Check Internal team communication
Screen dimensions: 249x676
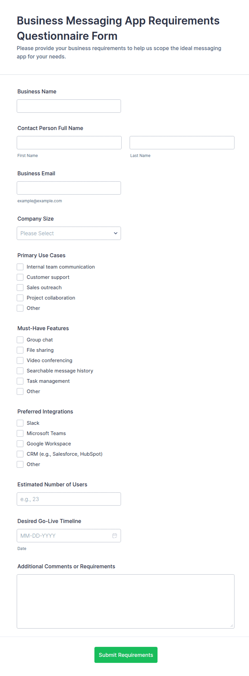20,267
